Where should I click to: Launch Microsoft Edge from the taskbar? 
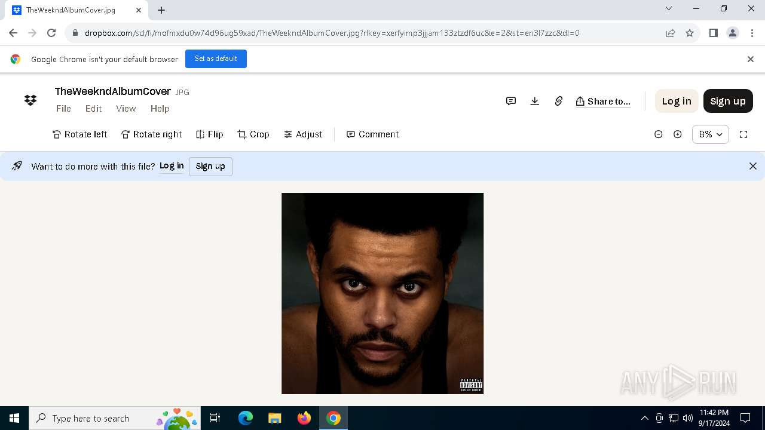click(x=246, y=418)
